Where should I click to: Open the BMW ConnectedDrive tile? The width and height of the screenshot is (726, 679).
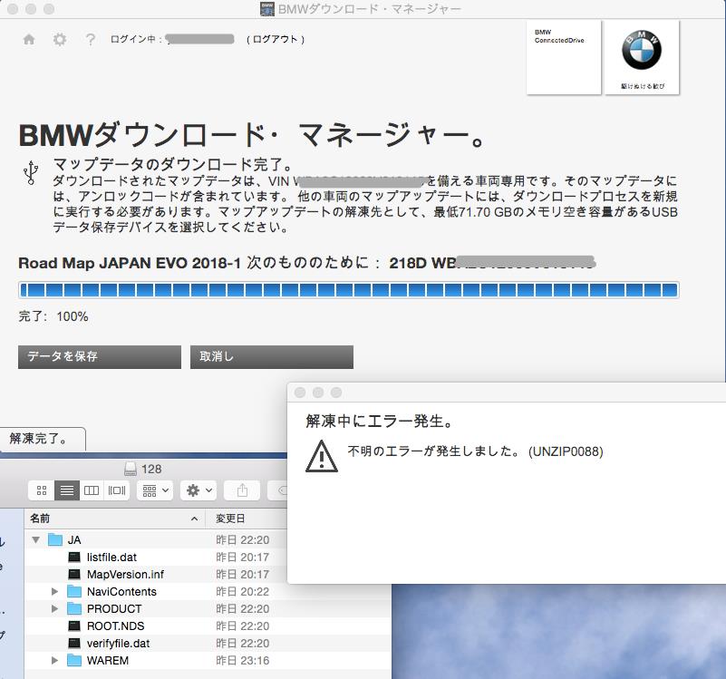pyautogui.click(x=564, y=57)
